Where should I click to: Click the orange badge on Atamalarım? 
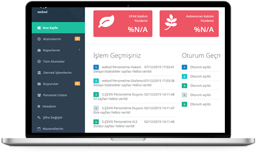click(77, 39)
